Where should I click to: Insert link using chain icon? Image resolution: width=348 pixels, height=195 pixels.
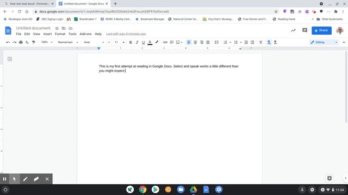pos(165,42)
